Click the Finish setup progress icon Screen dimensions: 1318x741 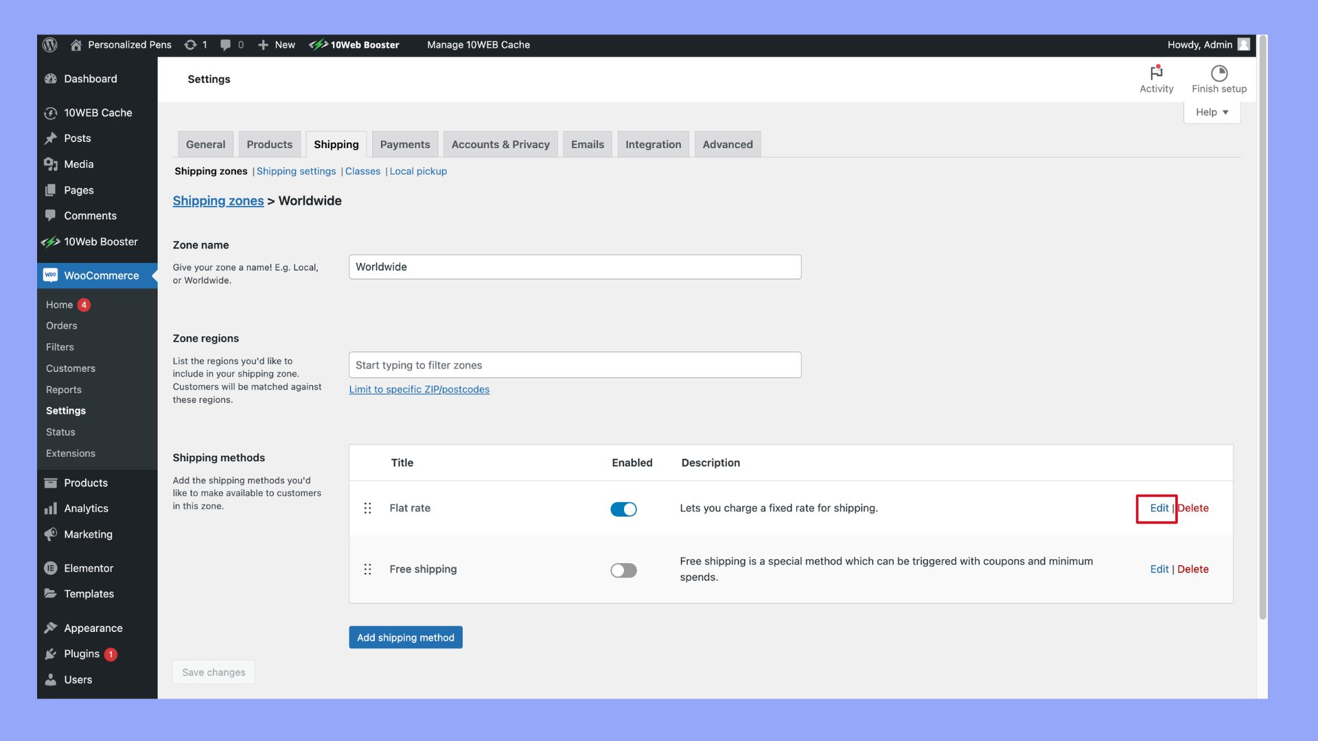pyautogui.click(x=1218, y=73)
